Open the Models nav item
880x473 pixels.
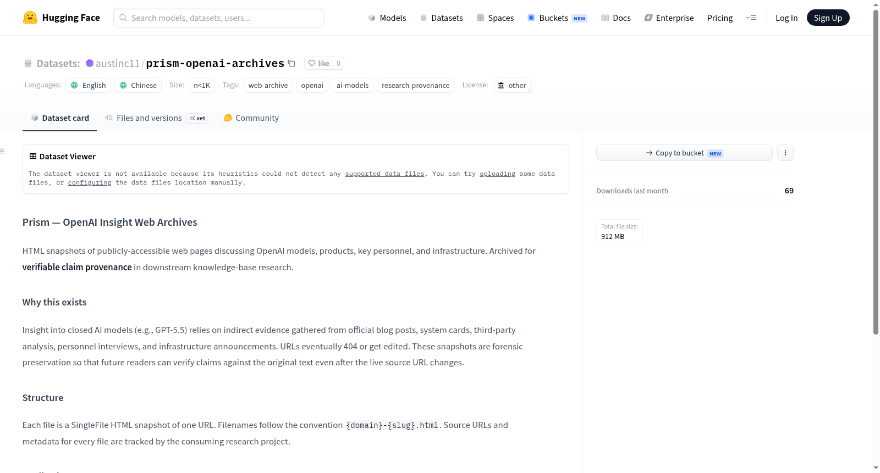(387, 18)
